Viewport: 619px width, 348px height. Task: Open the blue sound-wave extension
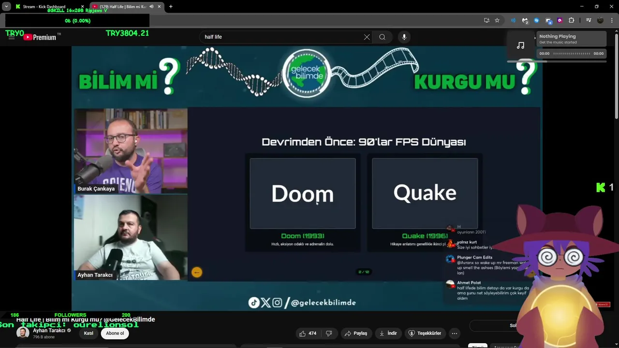[513, 20]
